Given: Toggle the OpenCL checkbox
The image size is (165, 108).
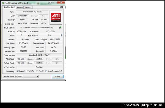Looking at the screenshot, I should pyautogui.click(x=18, y=71).
